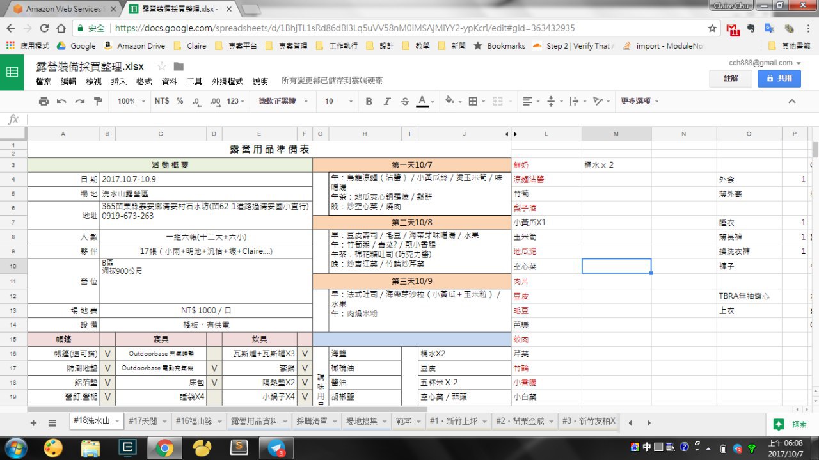Screen dimensions: 819x460
Task: Open the zoom 100% dropdown
Action: coord(131,101)
